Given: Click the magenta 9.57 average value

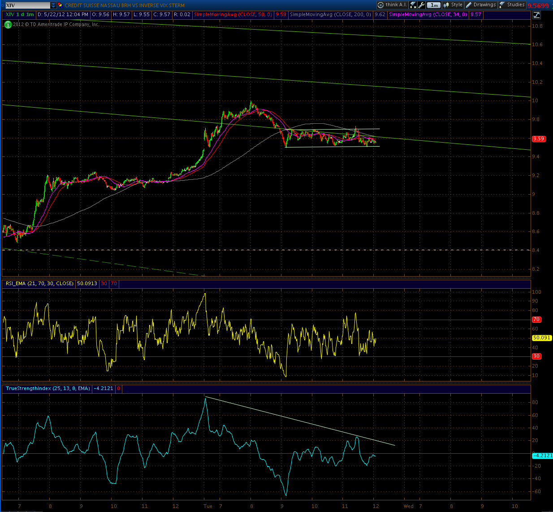Looking at the screenshot, I should [476, 14].
